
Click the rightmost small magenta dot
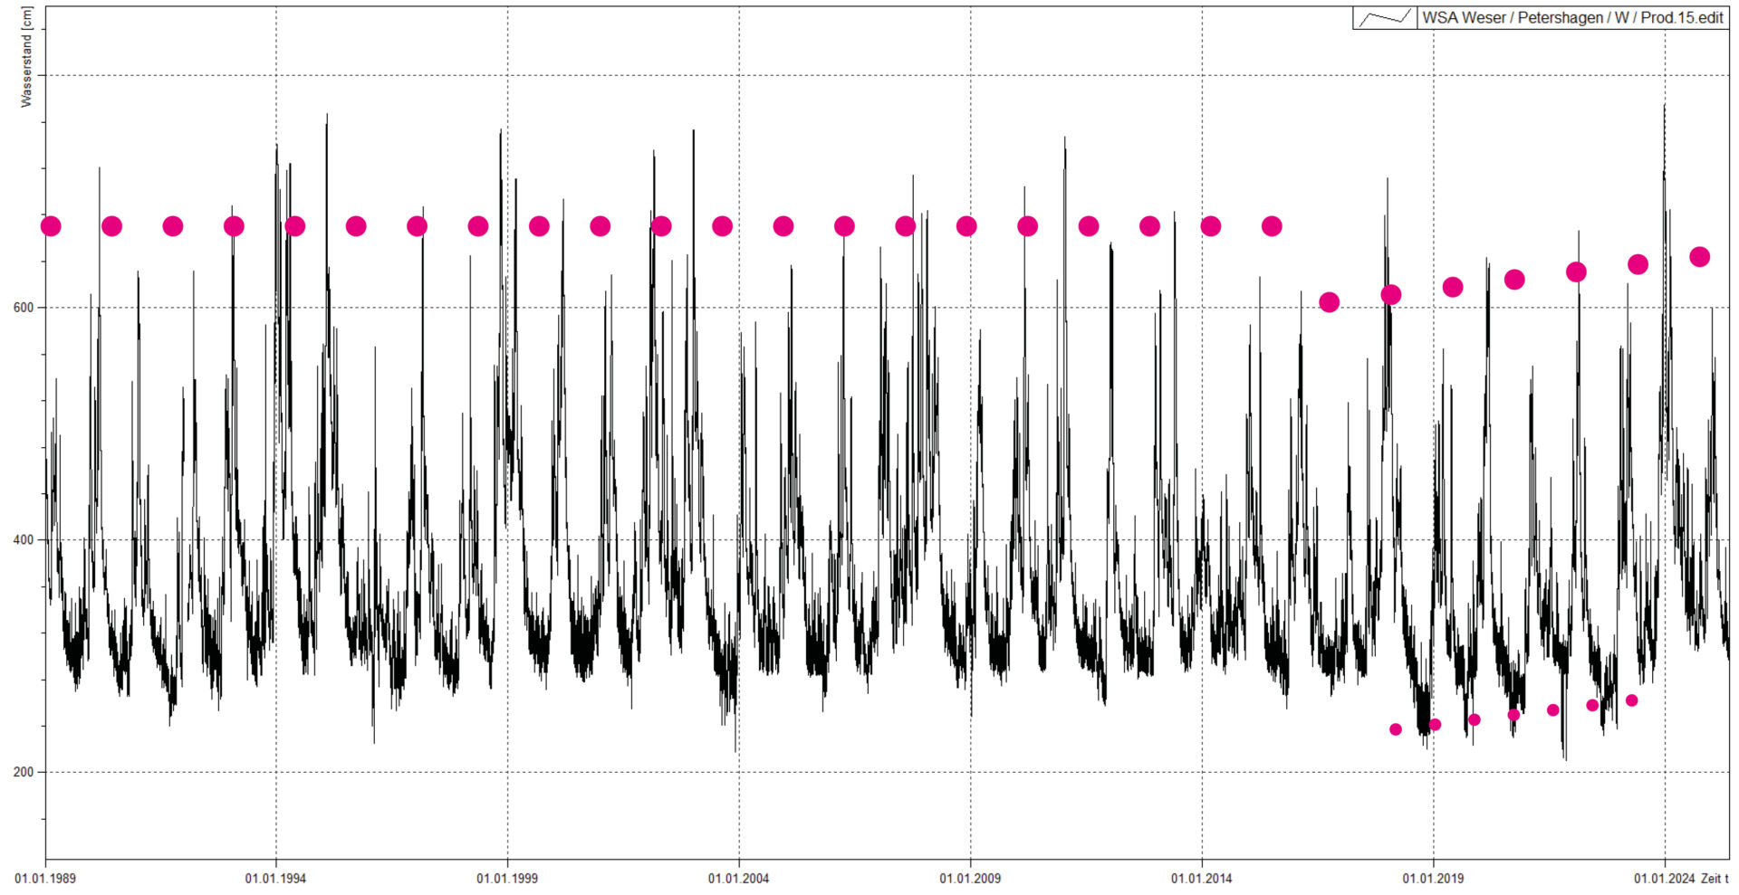[x=1631, y=700]
